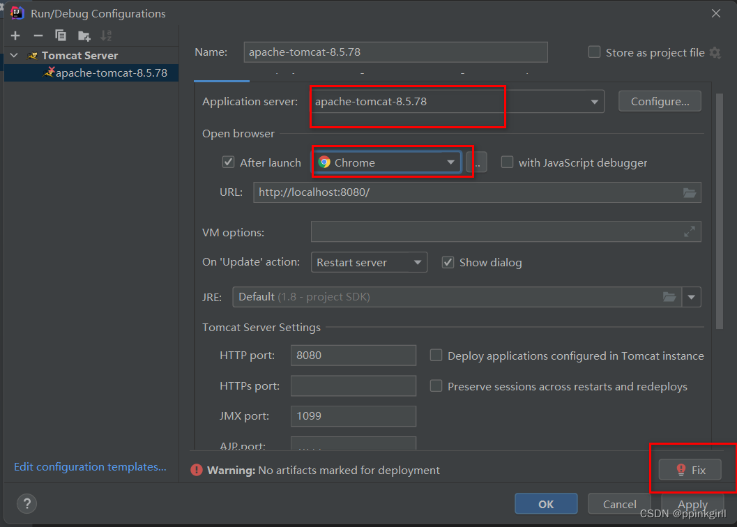Select apache-tomcat-8.5.78 in the configuration tree
Viewport: 737px width, 527px height.
(91, 73)
